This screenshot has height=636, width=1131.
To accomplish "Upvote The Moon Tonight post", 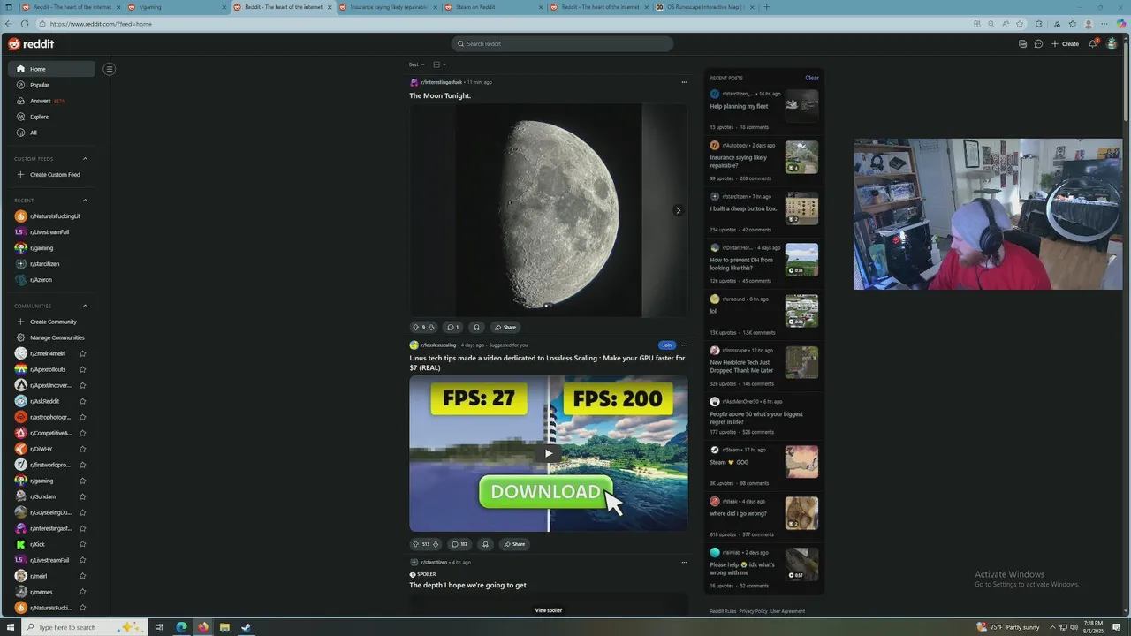I will 415,327.
